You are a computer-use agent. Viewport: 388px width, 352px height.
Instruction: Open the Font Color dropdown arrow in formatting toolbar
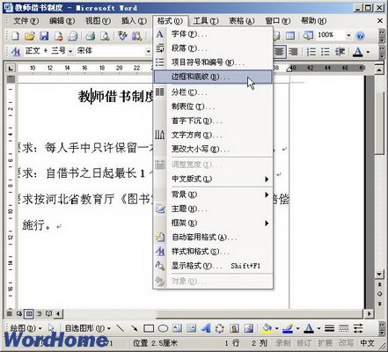point(368,52)
